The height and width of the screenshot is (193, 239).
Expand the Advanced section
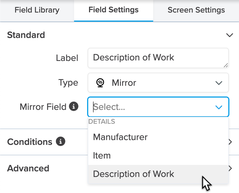pyautogui.click(x=230, y=168)
